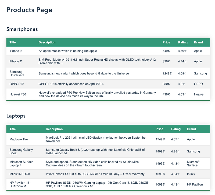Click the Samsung Galaxy Book 1499€ price

[160, 151]
